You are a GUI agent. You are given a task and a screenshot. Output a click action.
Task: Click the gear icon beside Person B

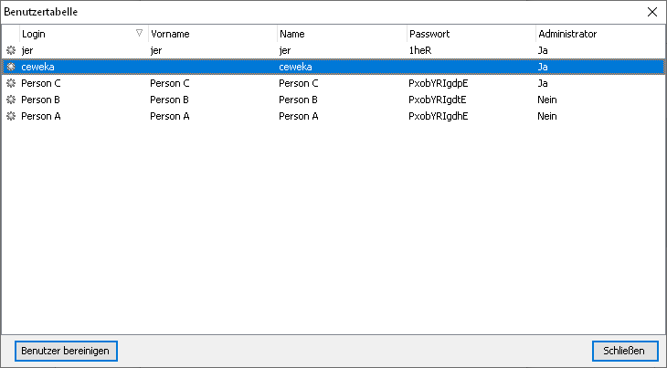[x=11, y=100]
